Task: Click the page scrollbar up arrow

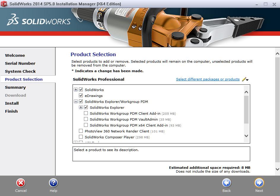Action: click(x=277, y=54)
